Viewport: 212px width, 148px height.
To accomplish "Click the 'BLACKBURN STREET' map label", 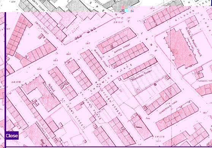I will pyautogui.click(x=101, y=58).
